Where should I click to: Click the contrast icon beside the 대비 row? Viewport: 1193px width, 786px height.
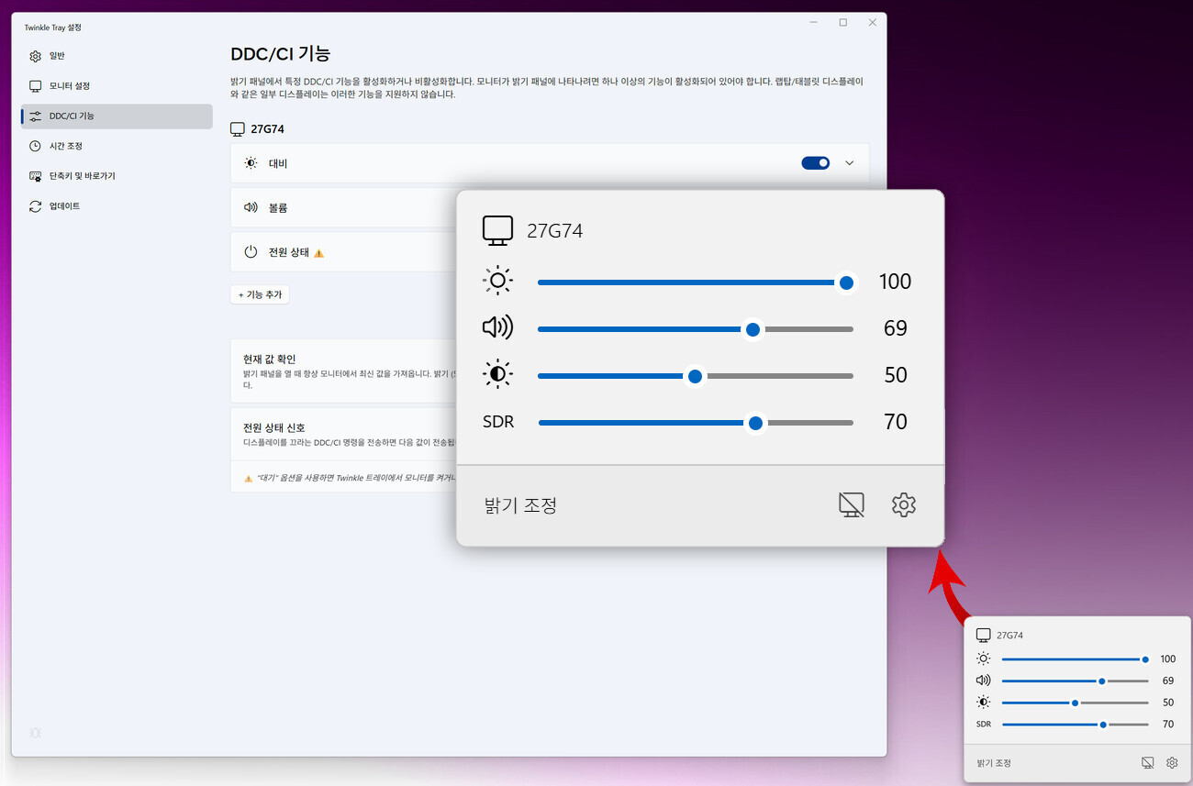coord(250,162)
